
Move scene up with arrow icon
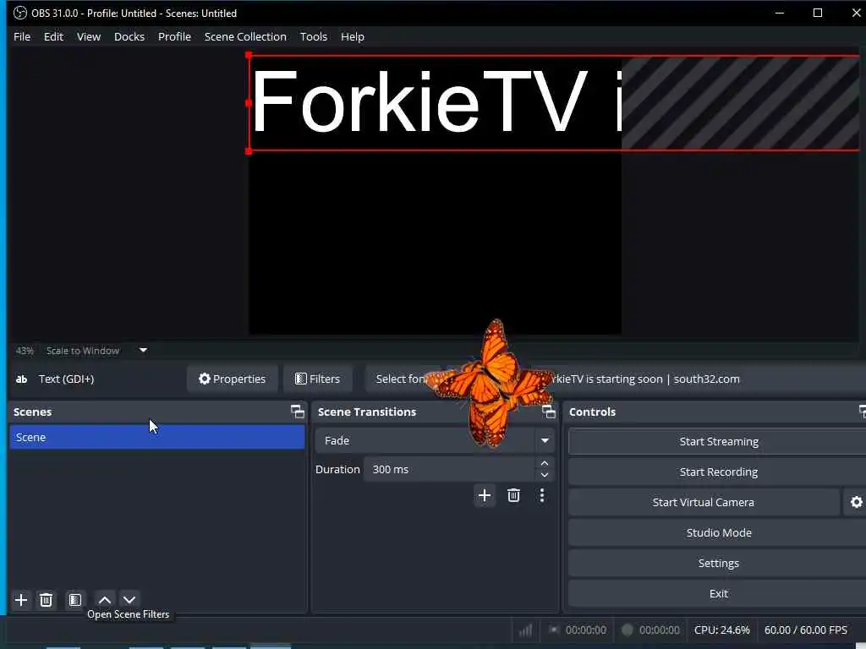click(x=104, y=600)
